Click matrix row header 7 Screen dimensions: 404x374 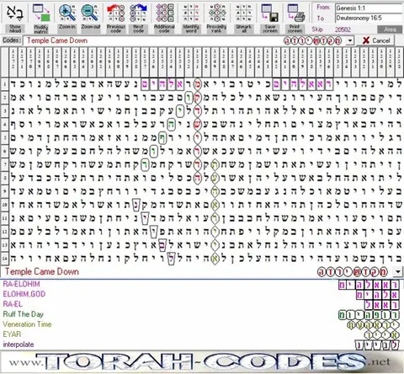point(4,164)
